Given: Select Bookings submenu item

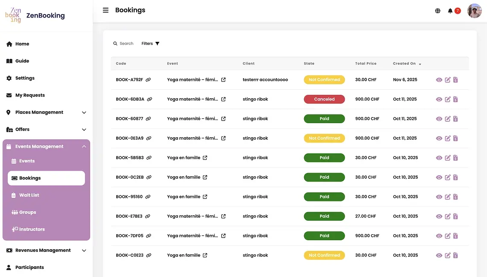Looking at the screenshot, I should (x=46, y=178).
